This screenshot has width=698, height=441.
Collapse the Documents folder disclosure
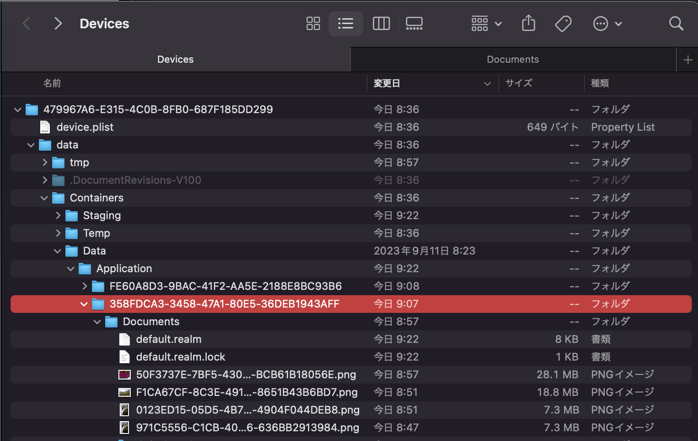(x=97, y=322)
